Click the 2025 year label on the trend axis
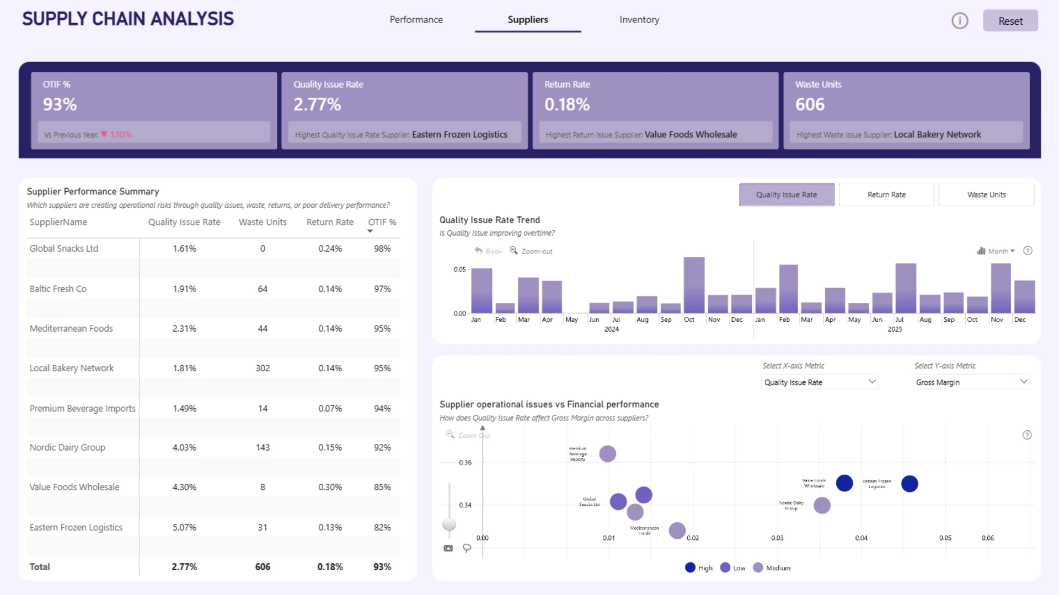 [x=895, y=329]
